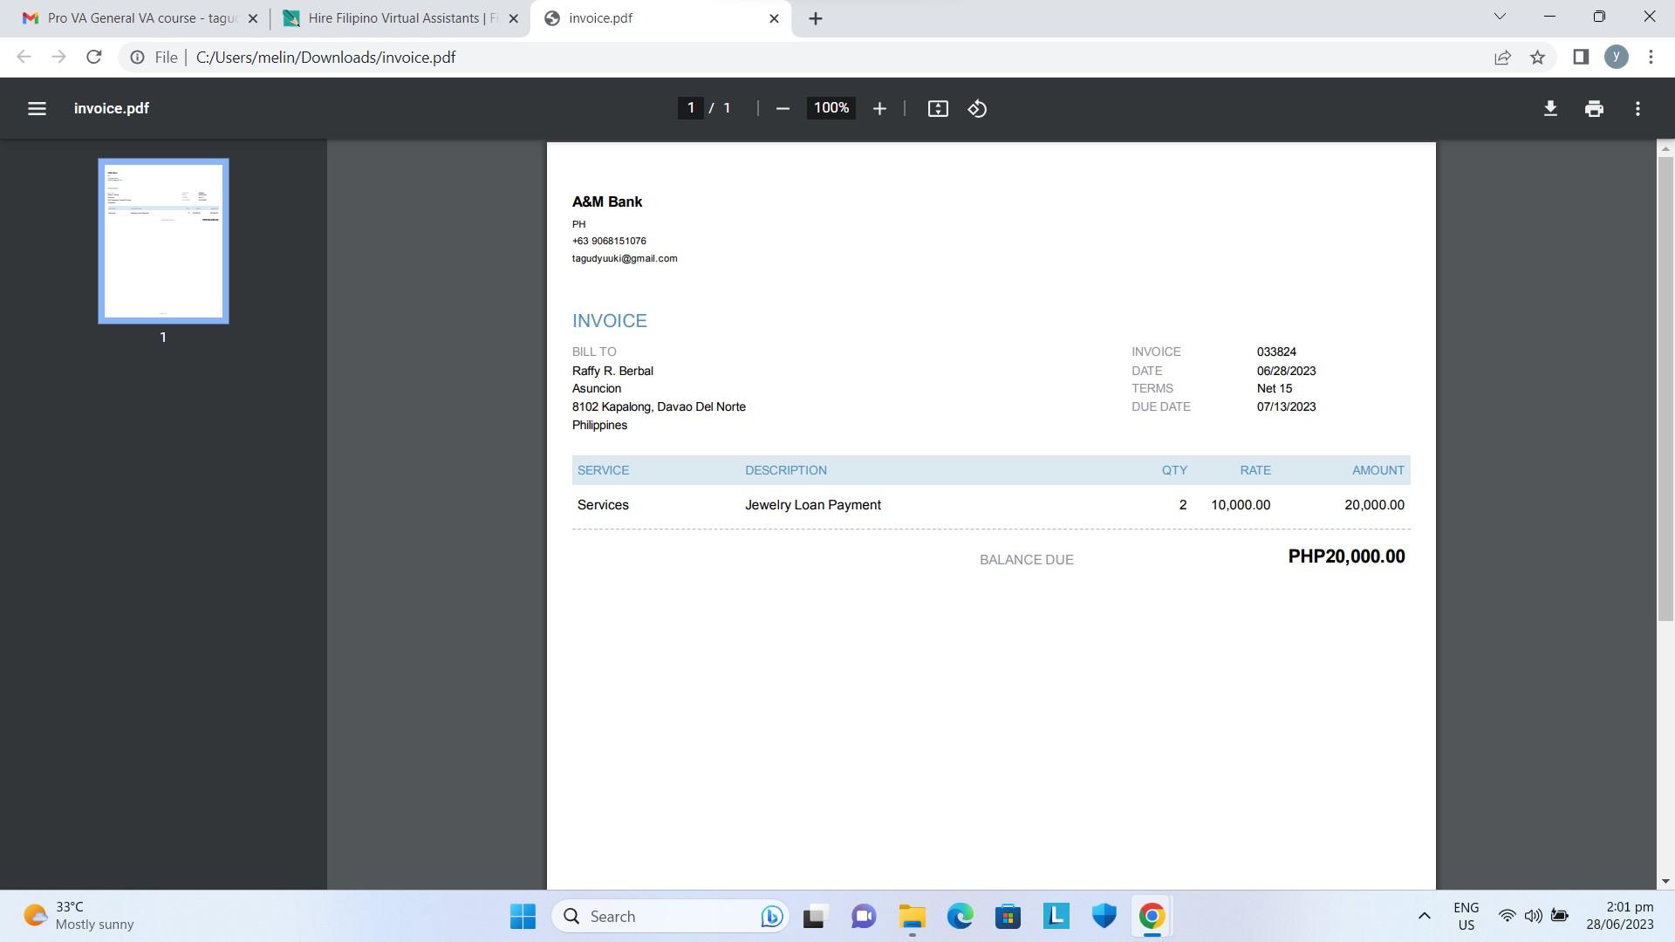Select the page 1 thumbnail
The image size is (1675, 942).
(x=163, y=241)
